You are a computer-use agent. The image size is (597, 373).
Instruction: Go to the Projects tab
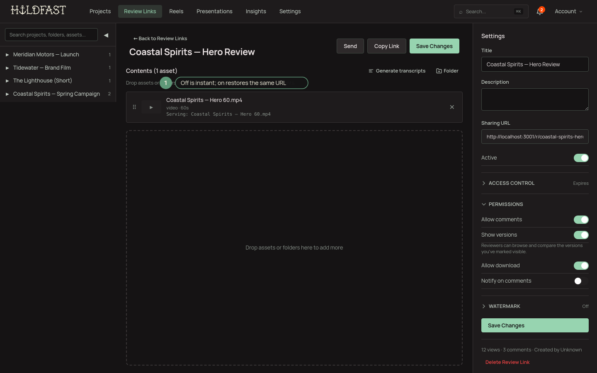pyautogui.click(x=100, y=12)
